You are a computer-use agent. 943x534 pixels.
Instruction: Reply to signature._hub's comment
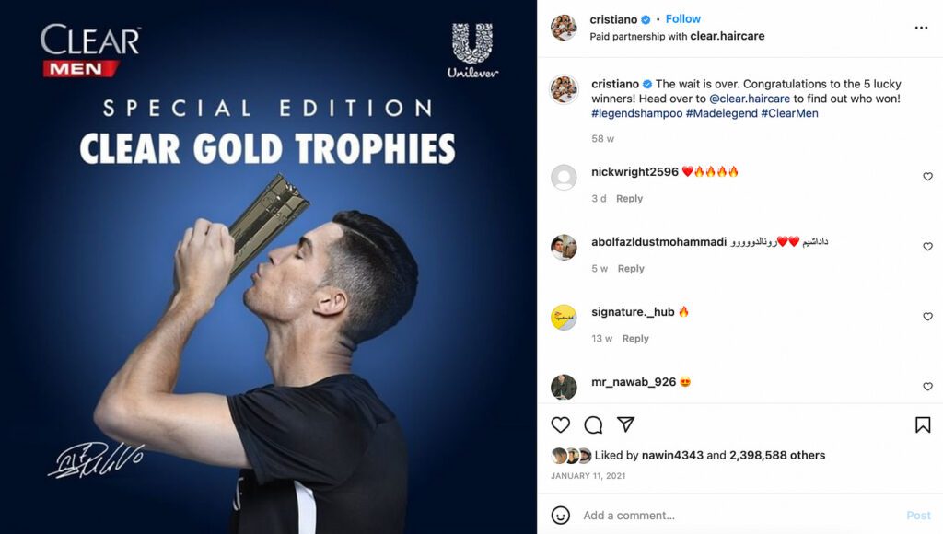pos(635,339)
